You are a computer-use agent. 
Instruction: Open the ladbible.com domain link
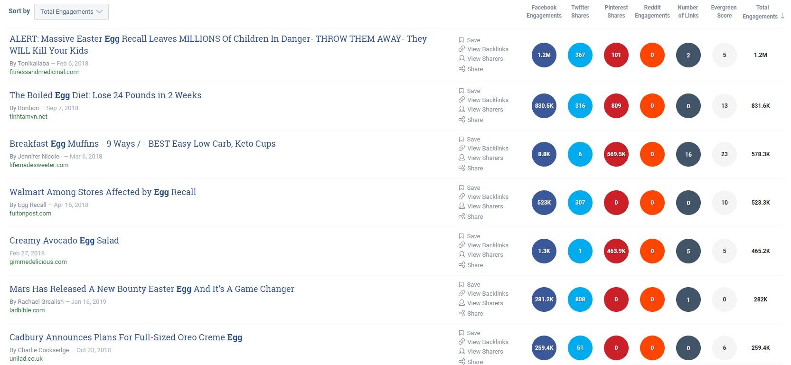coord(27,310)
